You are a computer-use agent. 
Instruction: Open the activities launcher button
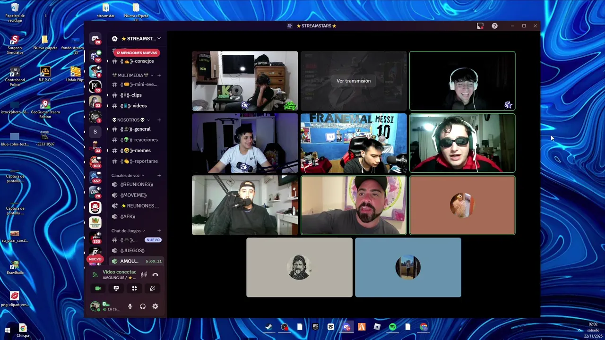click(134, 288)
